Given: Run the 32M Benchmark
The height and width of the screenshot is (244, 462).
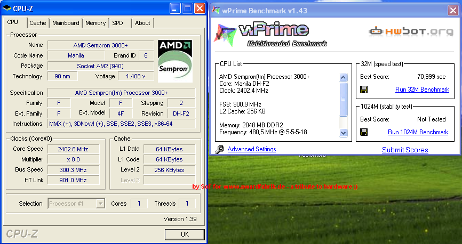Looking at the screenshot, I should click(x=422, y=90).
